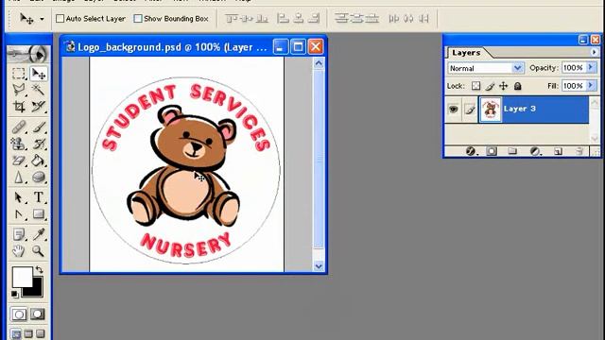Open the Move tool preset picker arrow
This screenshot has height=340, width=605.
[42, 19]
